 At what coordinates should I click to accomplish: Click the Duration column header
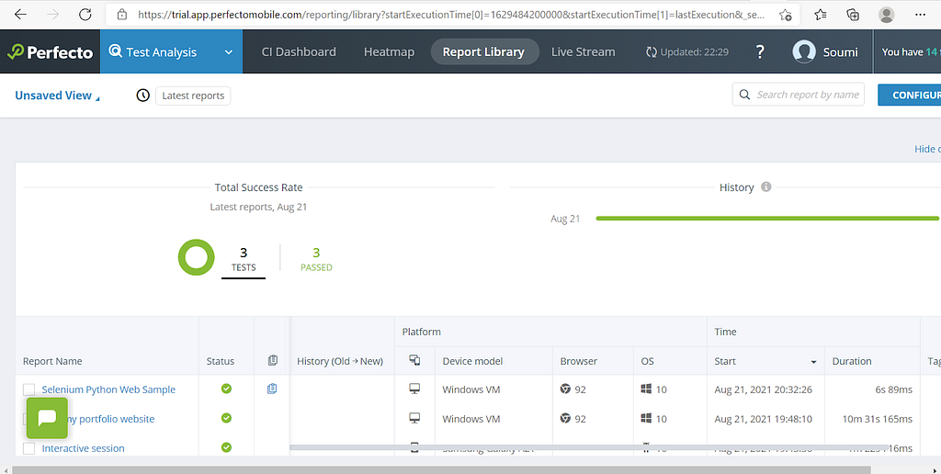pos(852,361)
